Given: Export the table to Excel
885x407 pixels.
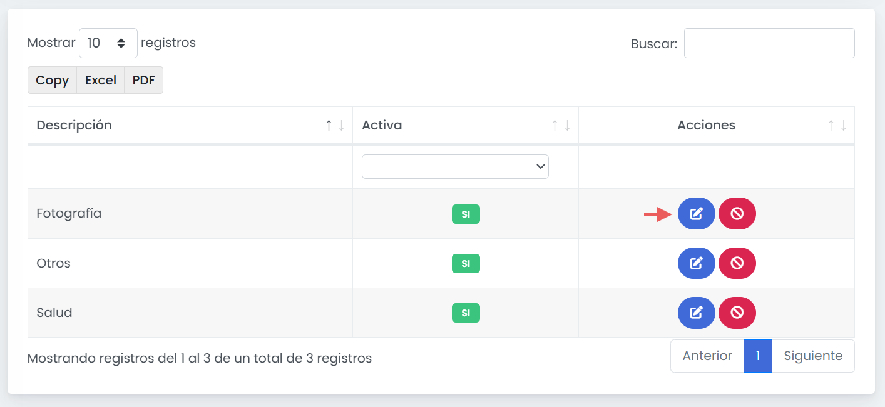Looking at the screenshot, I should tap(100, 80).
